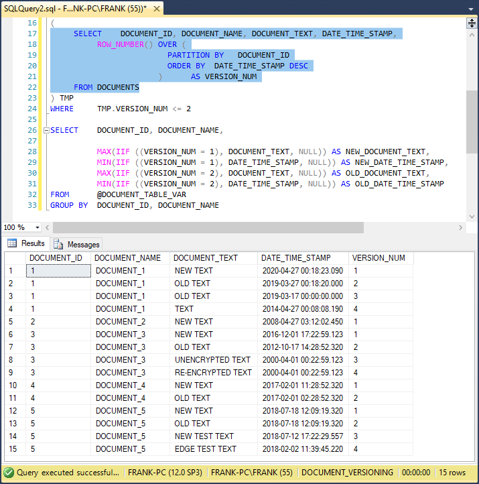This screenshot has height=484, width=479.
Task: Select the DOCUMENT_ID column header
Action: click(58, 258)
